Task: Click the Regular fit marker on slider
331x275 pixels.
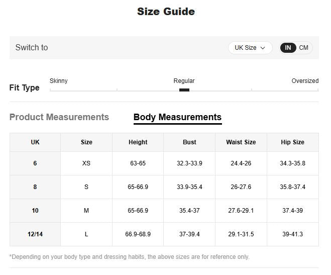Action: [184, 90]
